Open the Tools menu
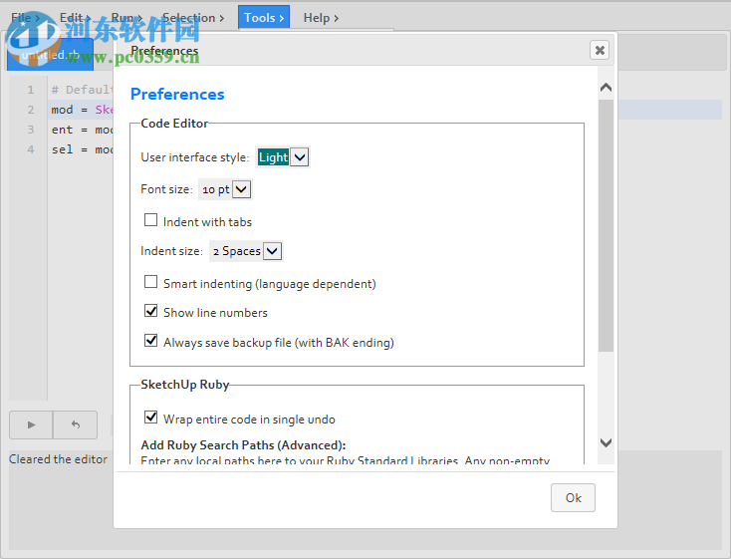The width and height of the screenshot is (731, 559). (x=264, y=18)
